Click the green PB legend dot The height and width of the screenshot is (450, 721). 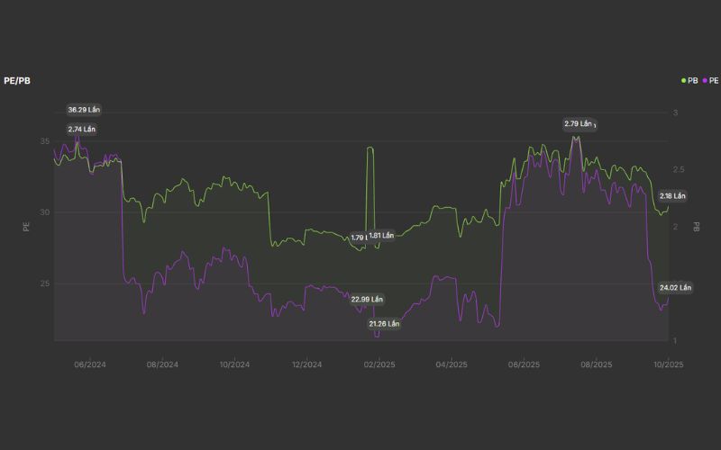tap(684, 81)
